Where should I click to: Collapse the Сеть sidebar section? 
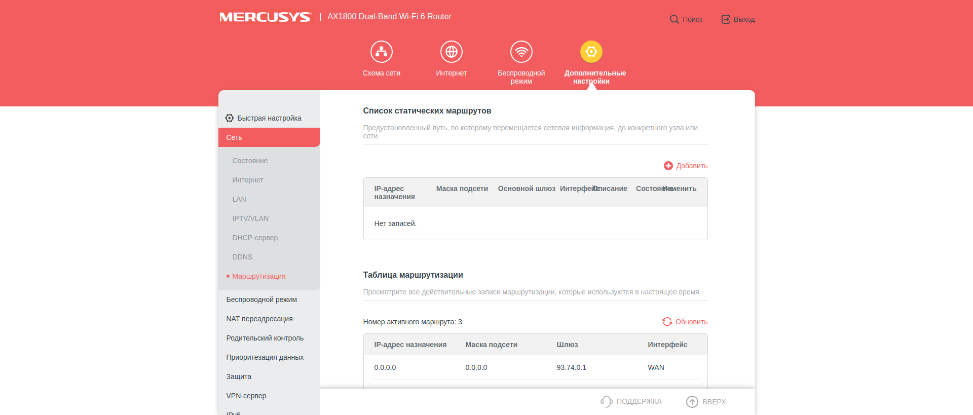click(269, 137)
